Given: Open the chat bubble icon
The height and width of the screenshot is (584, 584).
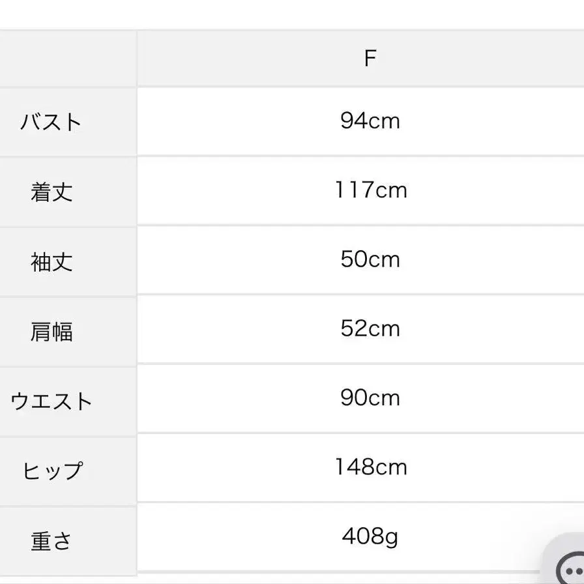Looking at the screenshot, I should (570, 569).
